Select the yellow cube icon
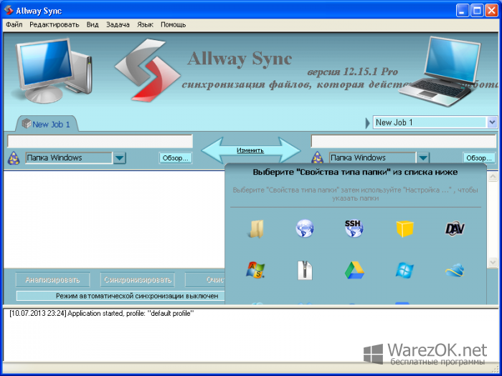 tap(404, 228)
